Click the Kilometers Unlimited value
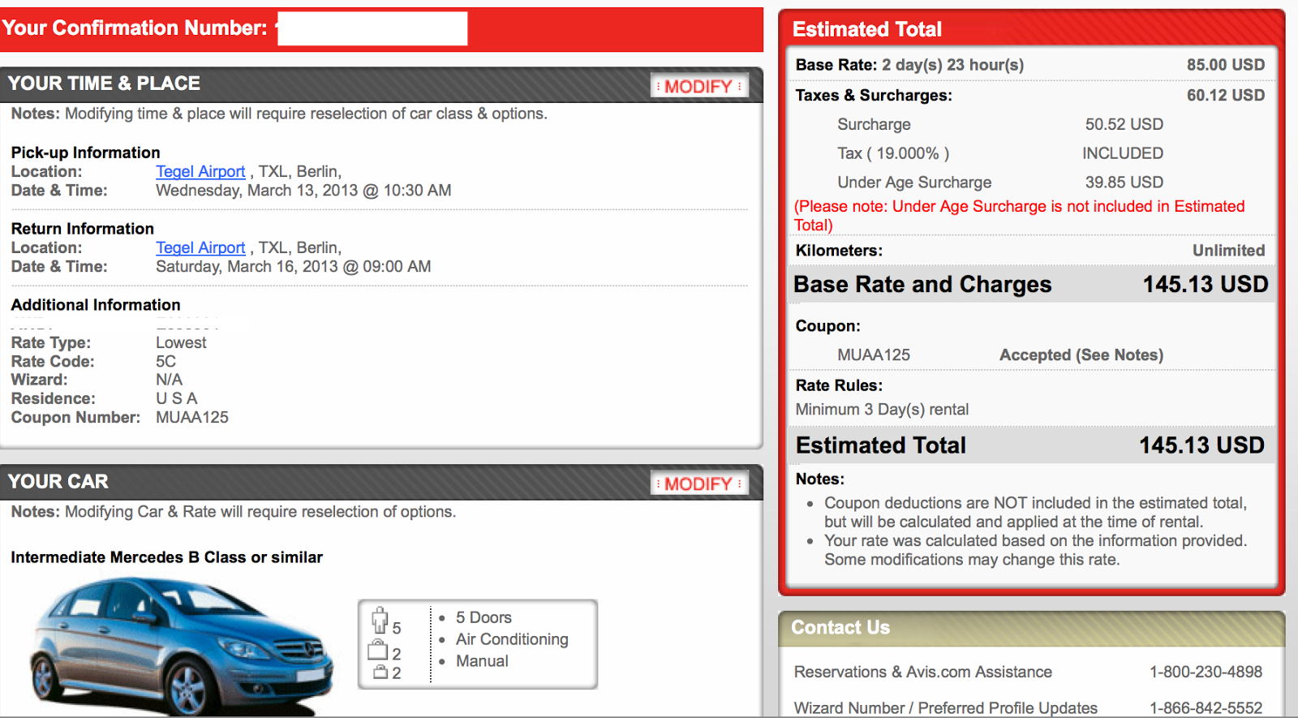 click(1228, 251)
